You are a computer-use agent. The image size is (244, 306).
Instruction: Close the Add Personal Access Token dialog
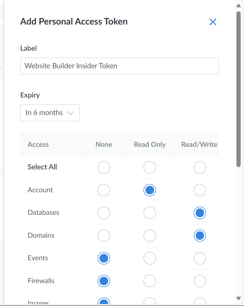(x=213, y=22)
